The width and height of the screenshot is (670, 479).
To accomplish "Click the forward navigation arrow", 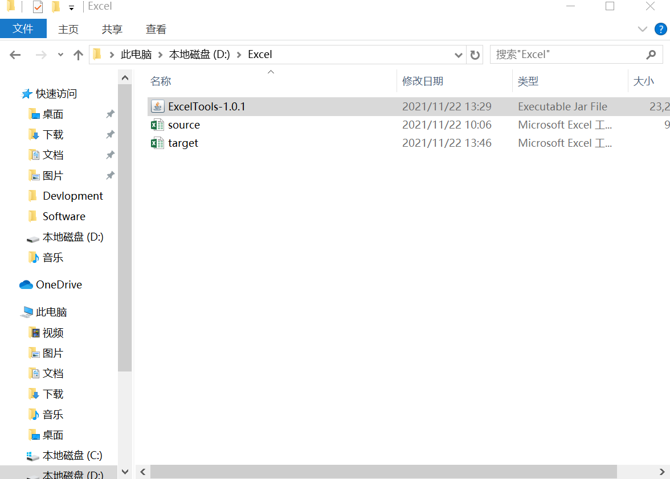I will (41, 55).
